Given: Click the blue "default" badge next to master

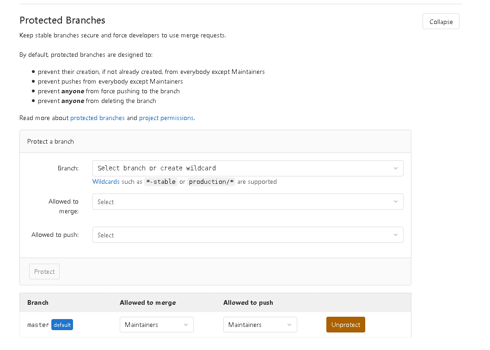Looking at the screenshot, I should [62, 325].
